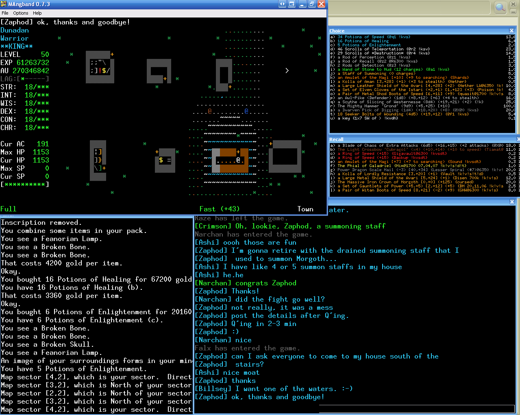
Task: Select 5 Potions of Enlightenment item
Action: [x=422, y=45]
